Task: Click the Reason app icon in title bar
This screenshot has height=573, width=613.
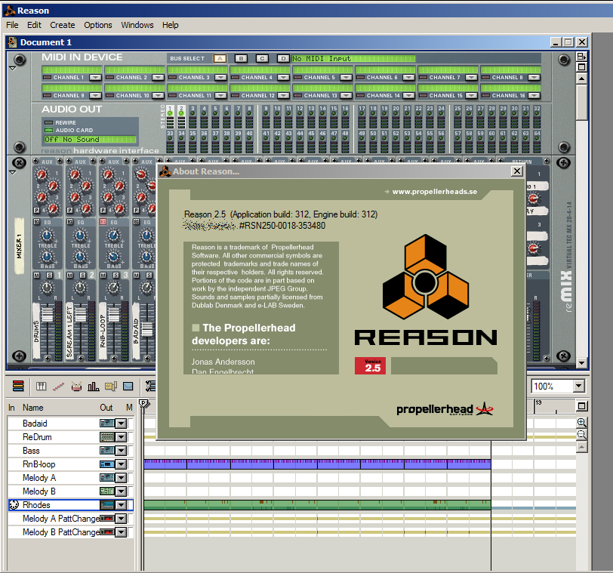Action: [10, 11]
